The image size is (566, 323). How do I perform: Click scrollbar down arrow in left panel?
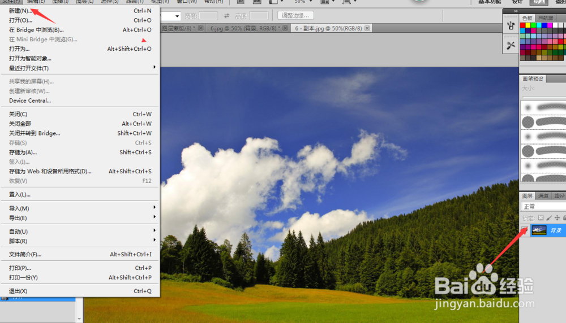(79, 318)
